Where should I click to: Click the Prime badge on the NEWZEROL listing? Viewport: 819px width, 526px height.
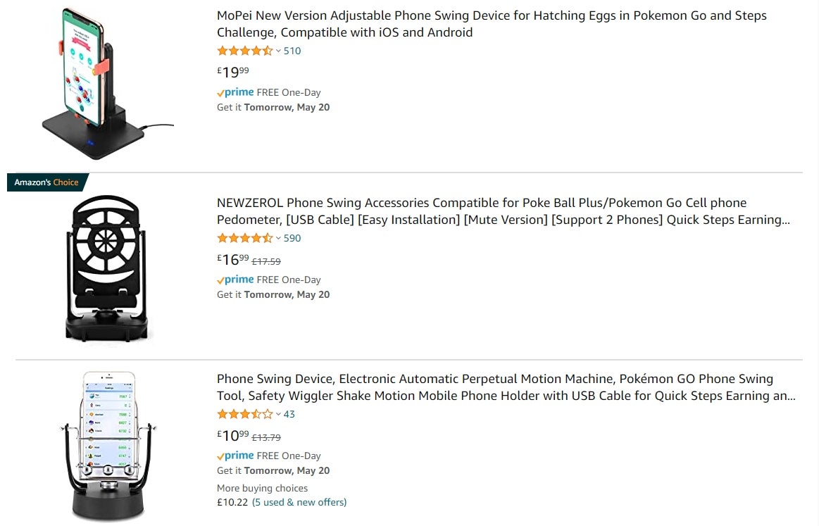coord(236,280)
